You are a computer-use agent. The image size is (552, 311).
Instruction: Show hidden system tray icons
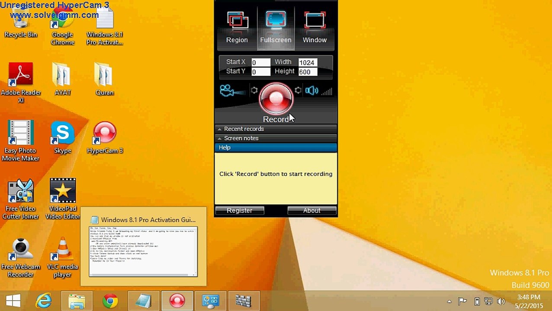449,301
